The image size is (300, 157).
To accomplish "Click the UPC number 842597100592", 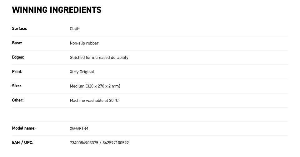I will (x=116, y=143).
